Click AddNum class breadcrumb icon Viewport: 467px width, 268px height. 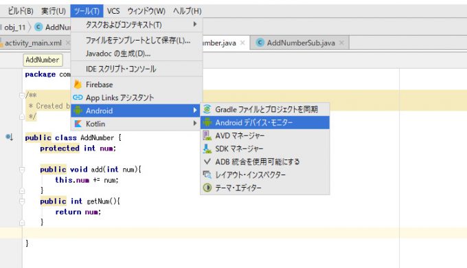point(38,27)
